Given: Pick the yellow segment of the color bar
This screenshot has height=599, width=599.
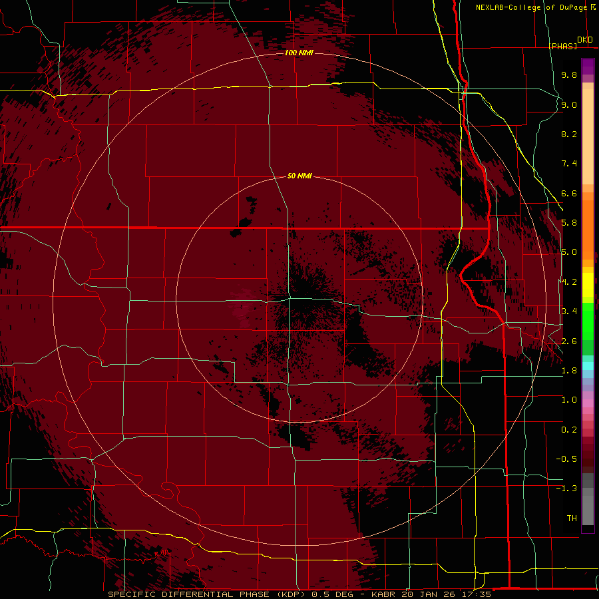Looking at the screenshot, I should (x=588, y=285).
